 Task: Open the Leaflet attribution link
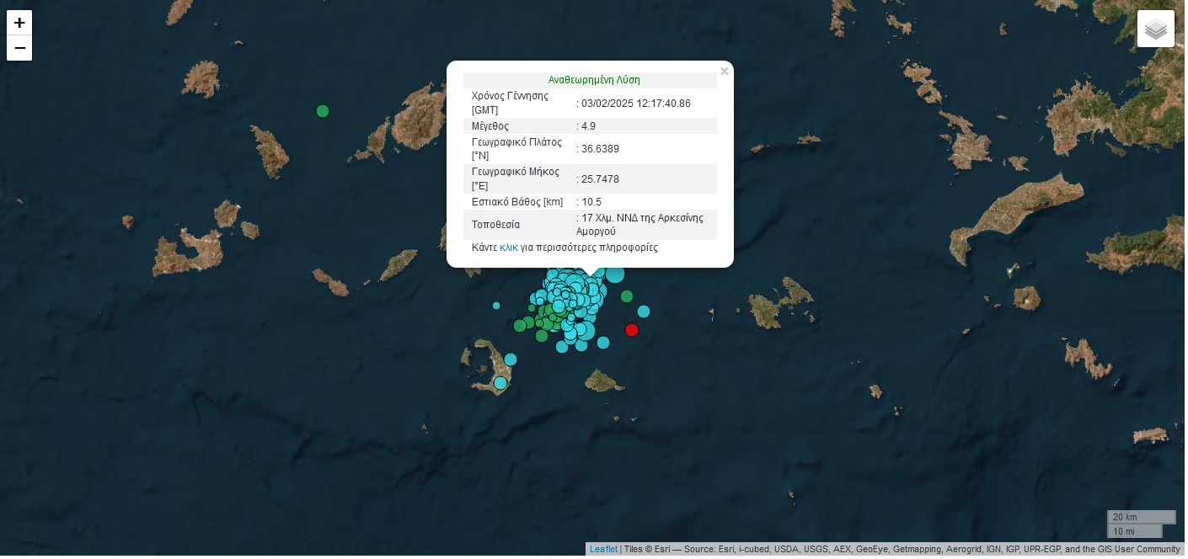click(603, 550)
